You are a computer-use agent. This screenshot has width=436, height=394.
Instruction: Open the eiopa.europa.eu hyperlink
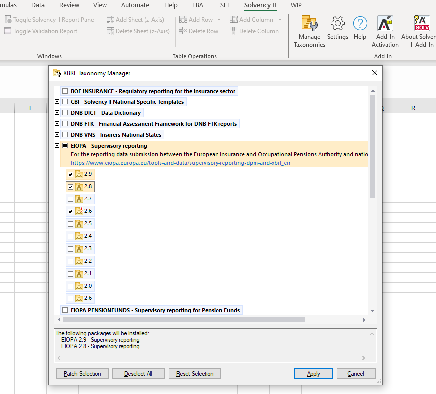coord(180,163)
